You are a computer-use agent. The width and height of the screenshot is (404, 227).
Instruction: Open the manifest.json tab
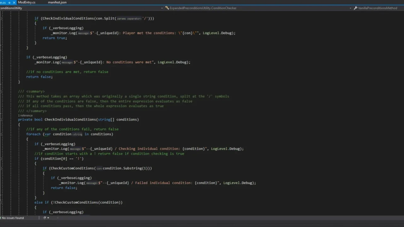click(57, 2)
